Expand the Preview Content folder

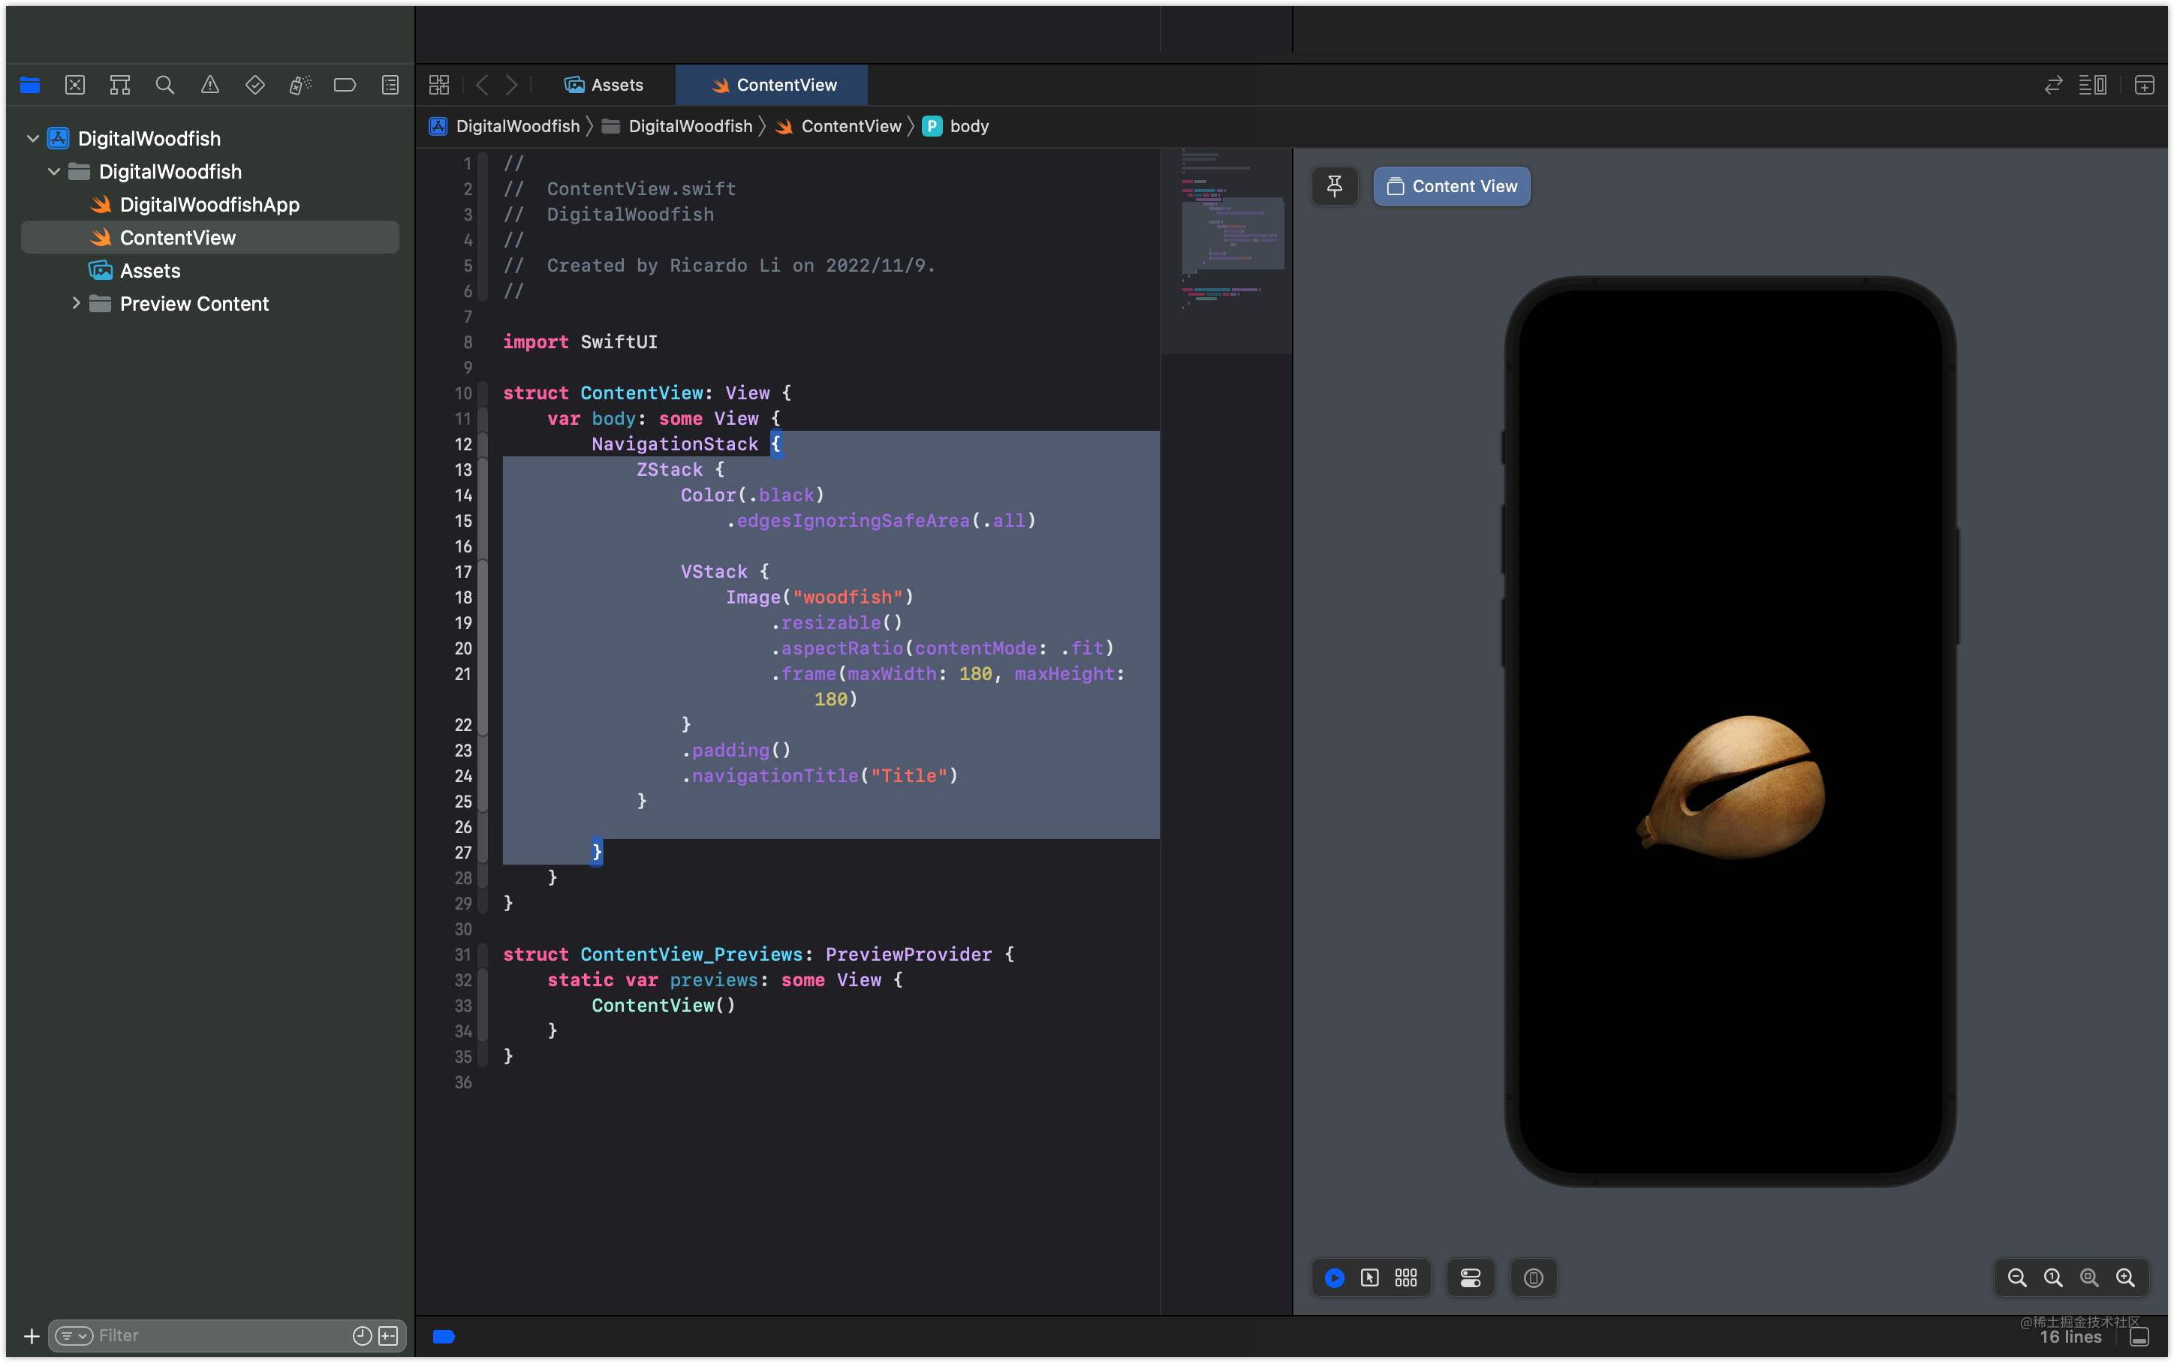[x=76, y=304]
